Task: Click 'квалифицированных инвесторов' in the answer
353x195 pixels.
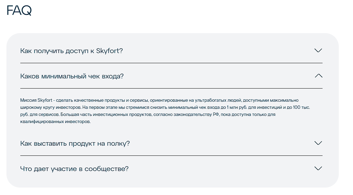Action: (x=54, y=122)
